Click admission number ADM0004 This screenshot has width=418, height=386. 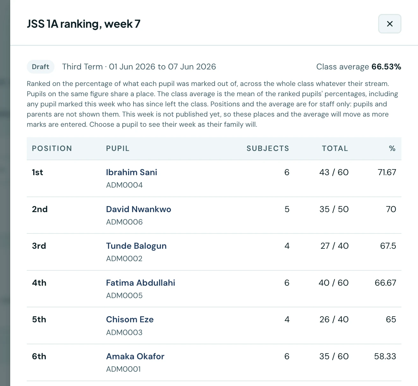[124, 185]
